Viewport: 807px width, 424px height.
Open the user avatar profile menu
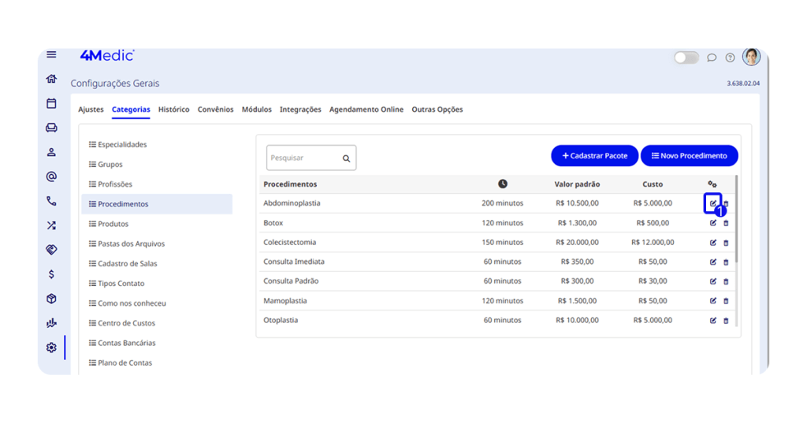[x=751, y=57]
